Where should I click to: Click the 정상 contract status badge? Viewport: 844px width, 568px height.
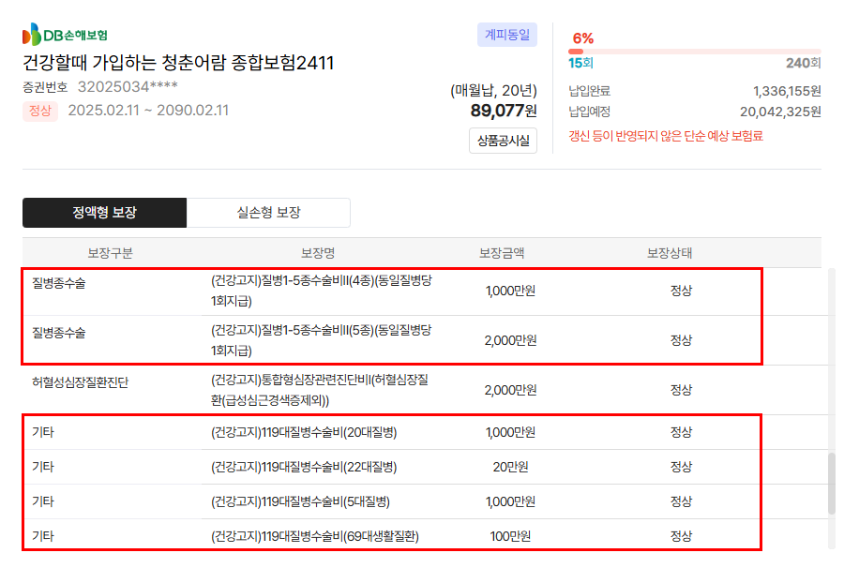(39, 111)
